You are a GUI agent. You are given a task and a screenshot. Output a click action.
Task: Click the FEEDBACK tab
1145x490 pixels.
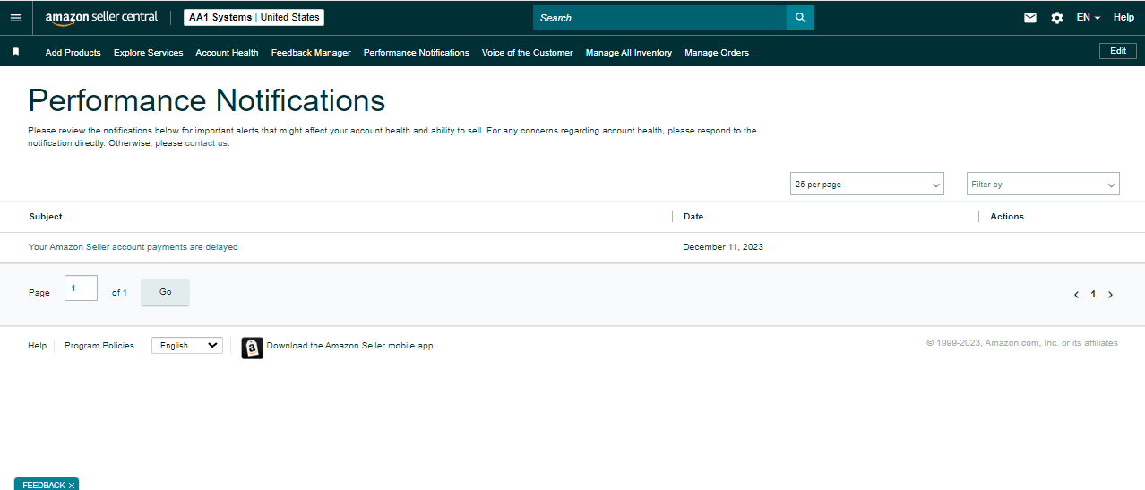tap(43, 485)
